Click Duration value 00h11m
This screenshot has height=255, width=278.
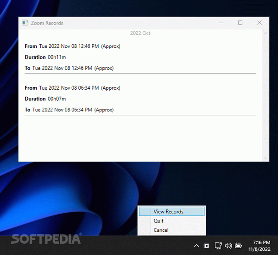tap(57, 57)
